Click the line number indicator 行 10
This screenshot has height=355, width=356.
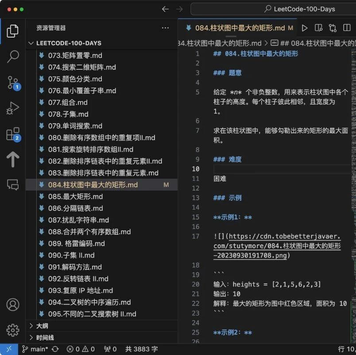tap(347, 349)
